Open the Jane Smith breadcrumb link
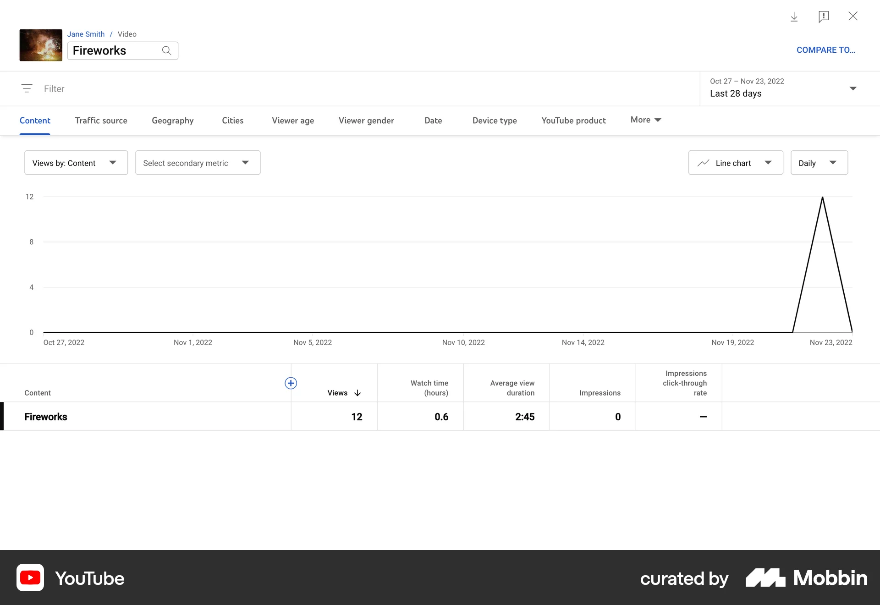 pyautogui.click(x=86, y=34)
